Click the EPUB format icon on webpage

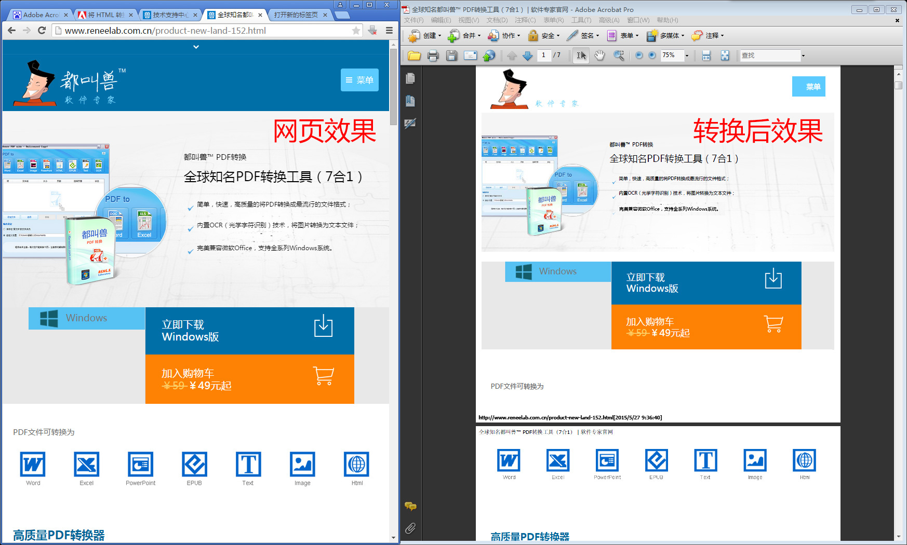click(194, 464)
